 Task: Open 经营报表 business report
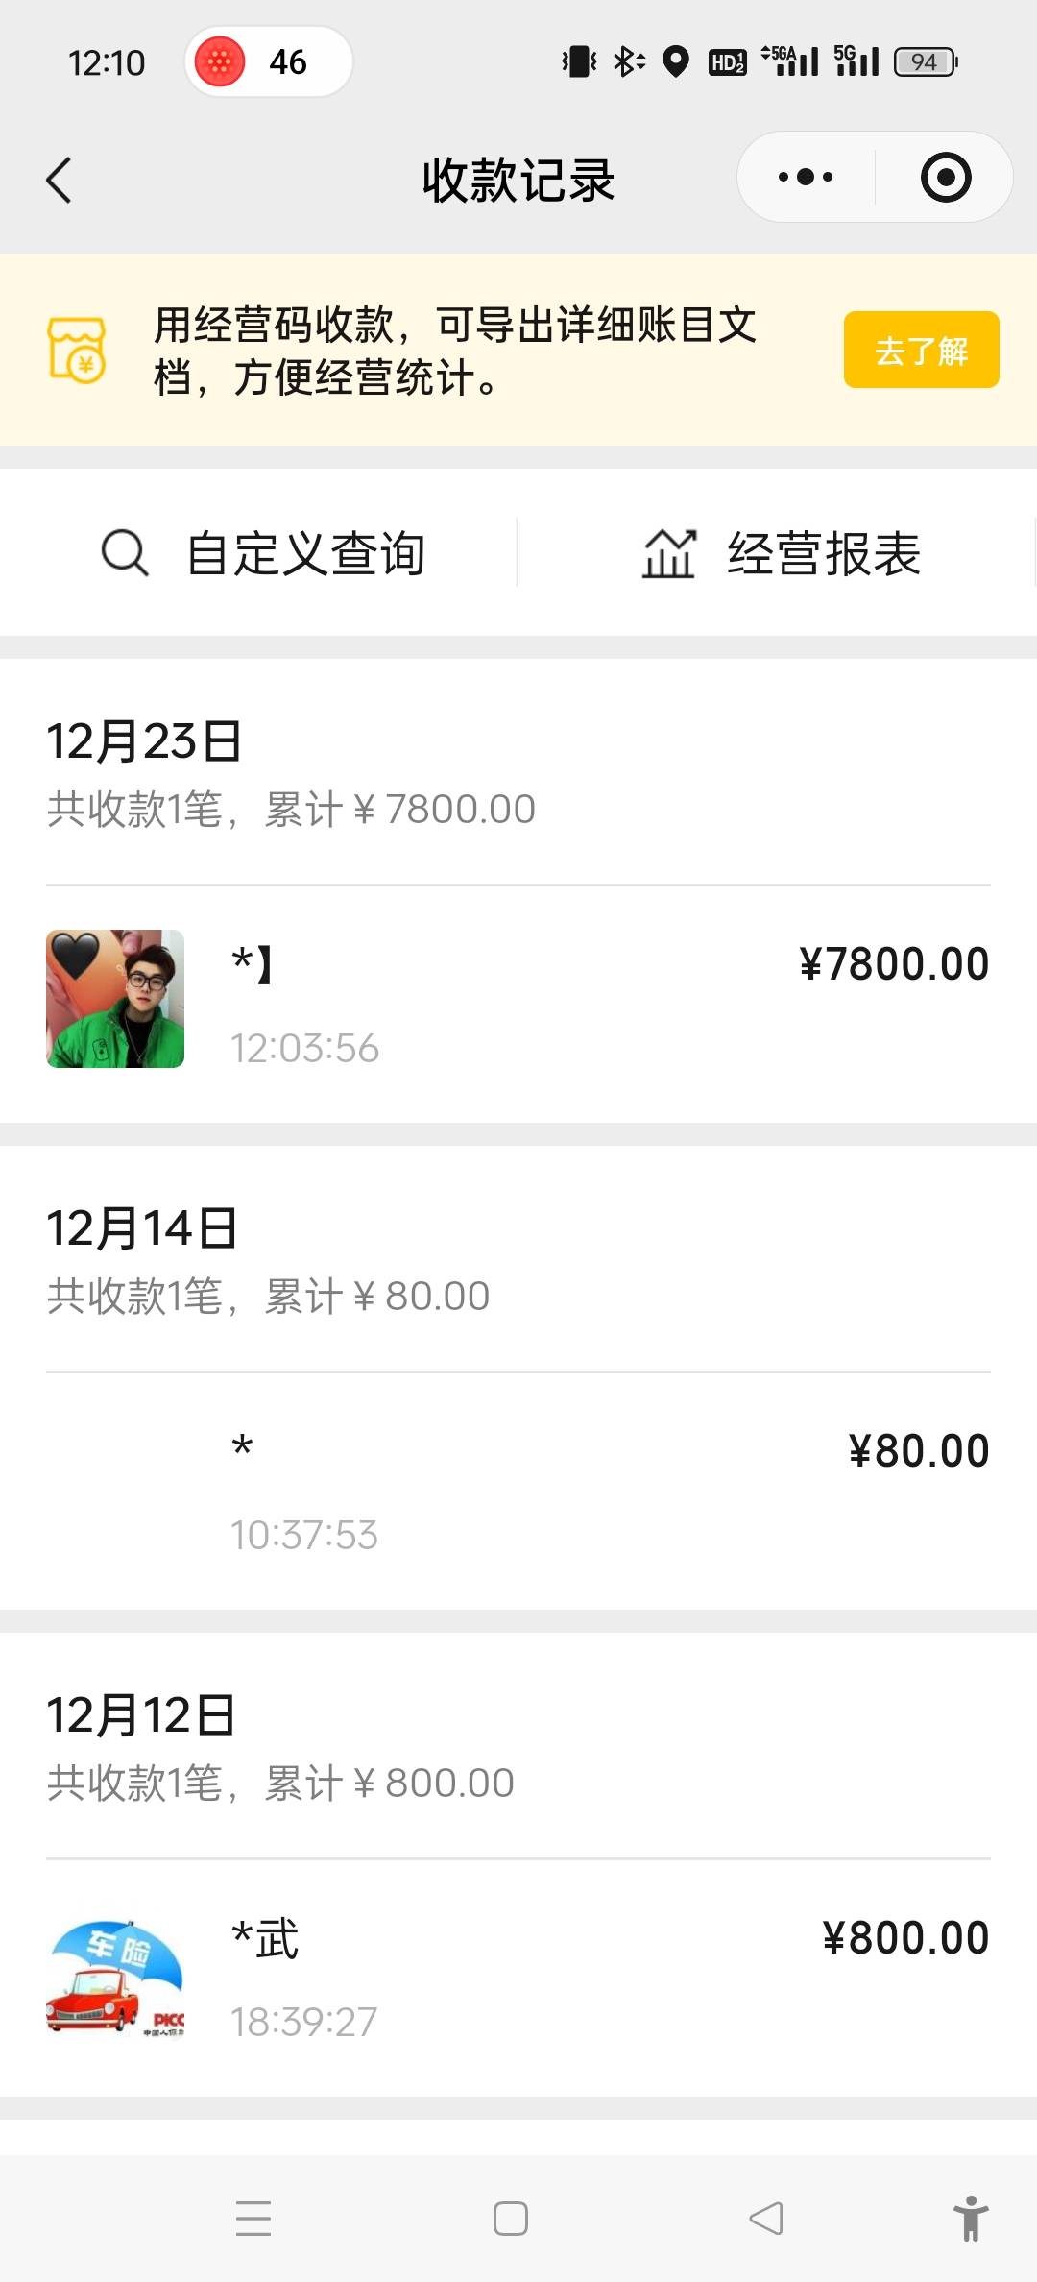click(824, 553)
